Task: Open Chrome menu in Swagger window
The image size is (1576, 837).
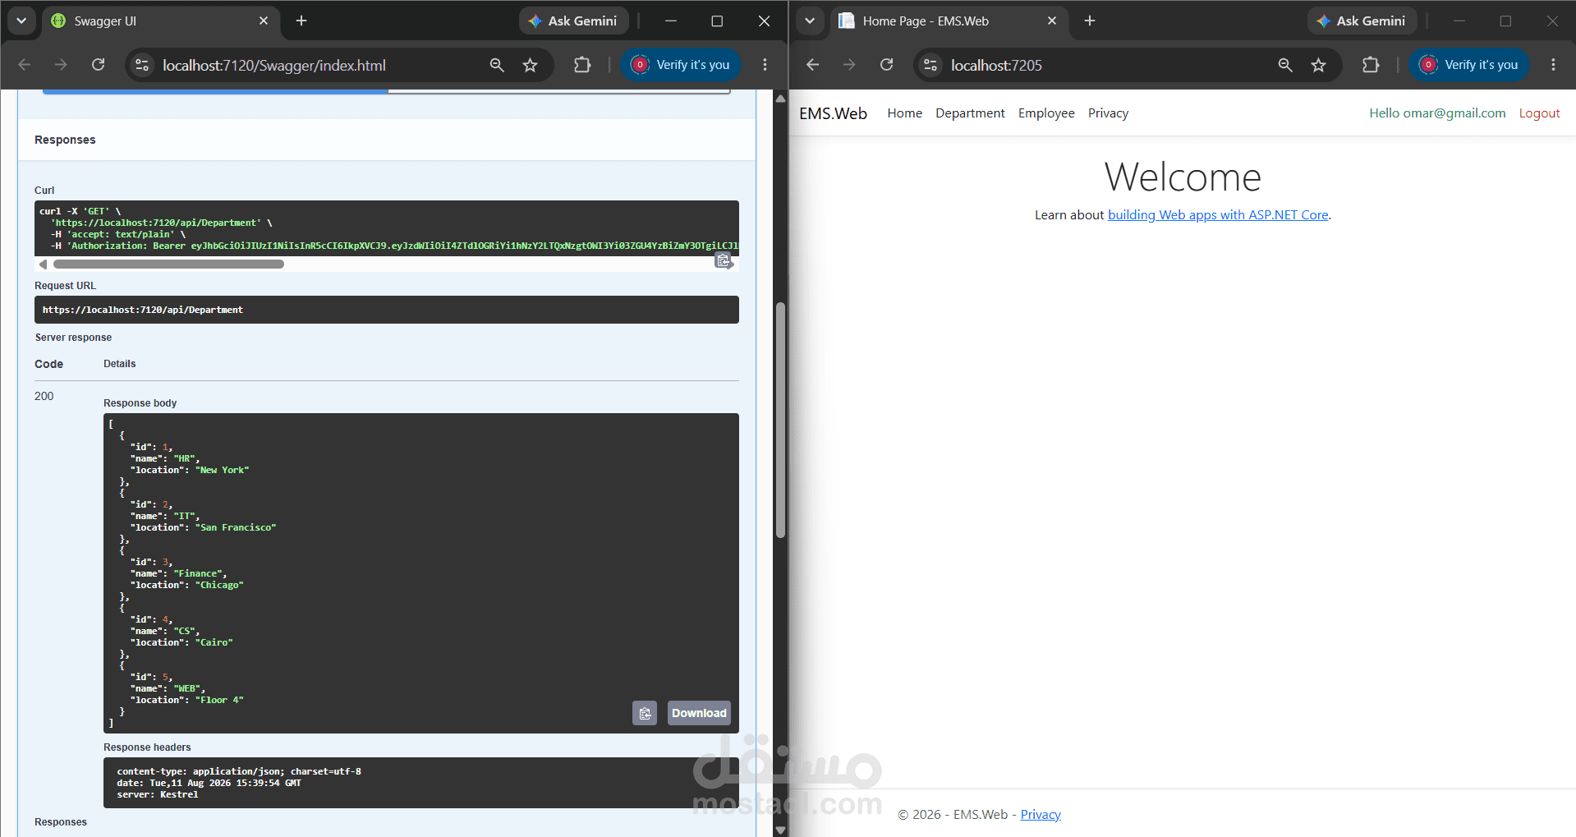Action: [765, 65]
